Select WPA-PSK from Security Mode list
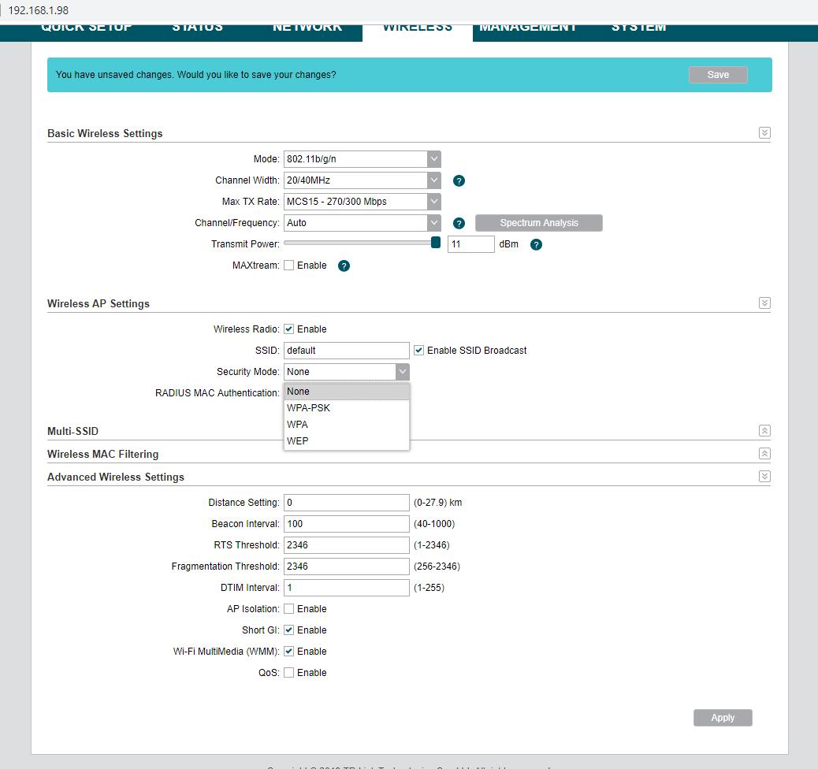Screen dimensions: 818x769 pyautogui.click(x=309, y=408)
